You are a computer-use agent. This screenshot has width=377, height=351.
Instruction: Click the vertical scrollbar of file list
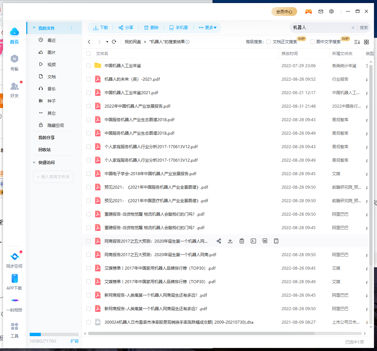(371, 165)
